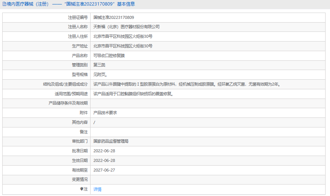Viewport: 330px width, 196px height.
Task: Click the 注册人住所 address value
Action: tap(123, 36)
